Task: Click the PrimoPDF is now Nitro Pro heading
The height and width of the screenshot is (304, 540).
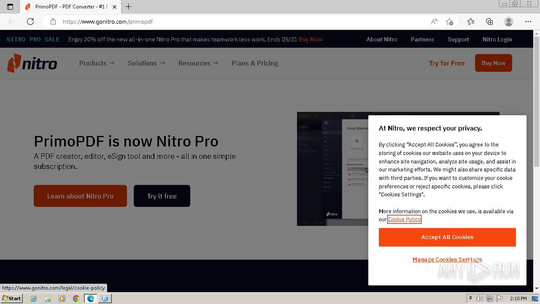Action: (x=126, y=141)
